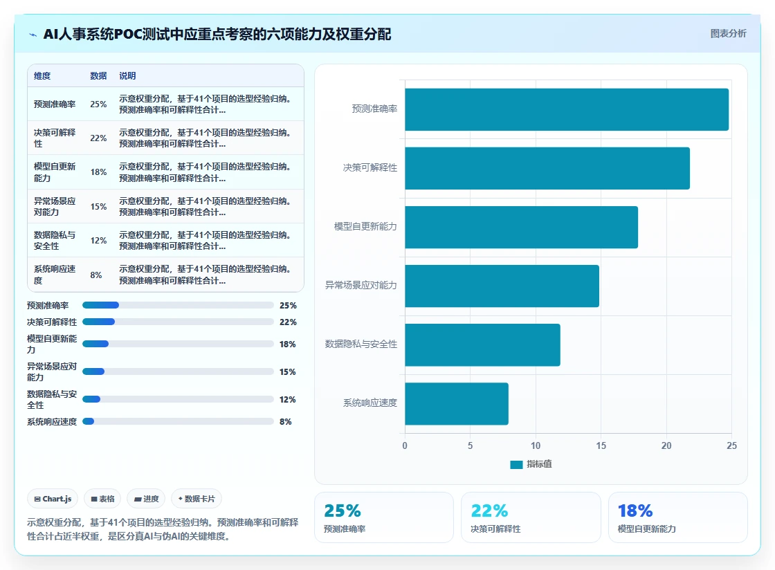Click the 15% value in the table
The height and width of the screenshot is (570, 775).
[x=98, y=206]
